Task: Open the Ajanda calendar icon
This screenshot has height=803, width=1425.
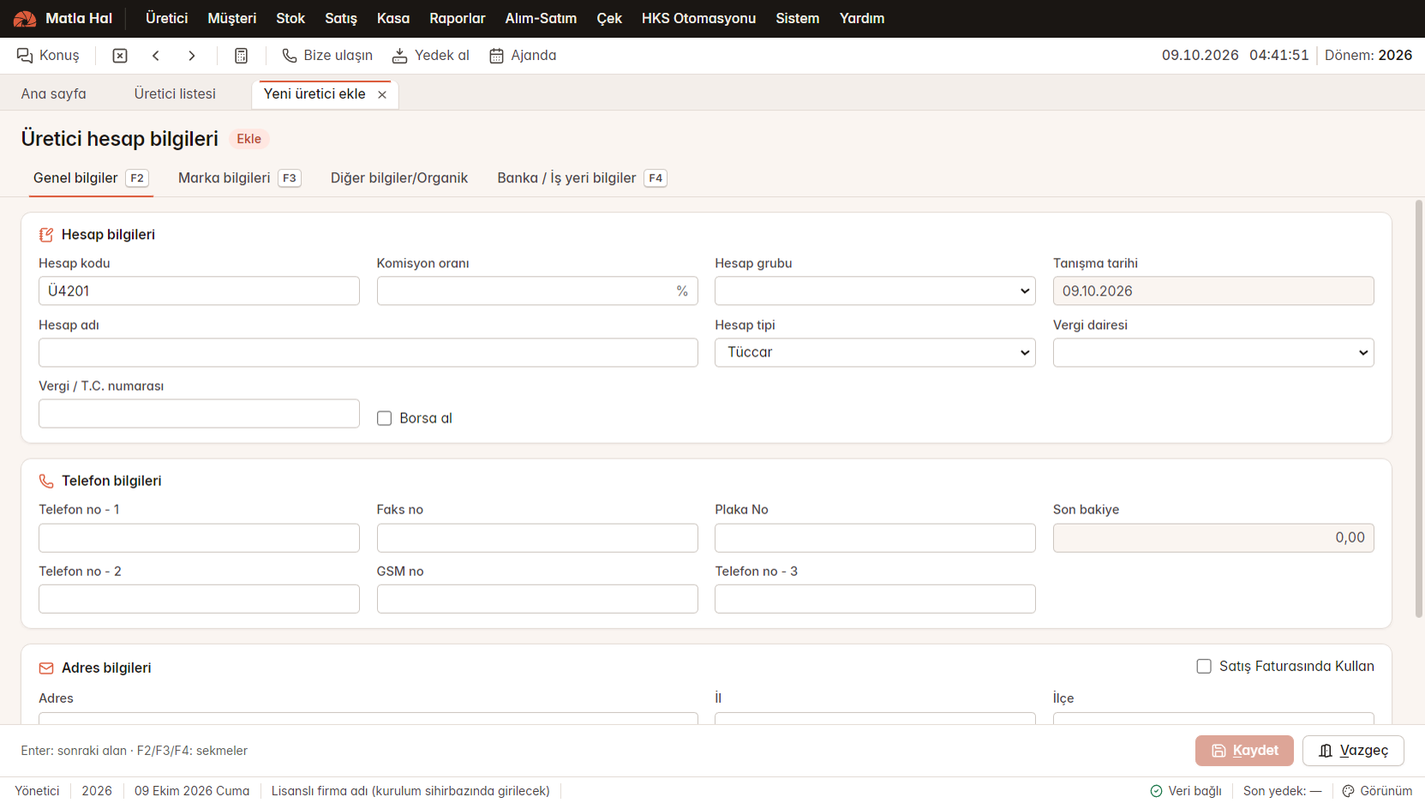Action: point(496,56)
